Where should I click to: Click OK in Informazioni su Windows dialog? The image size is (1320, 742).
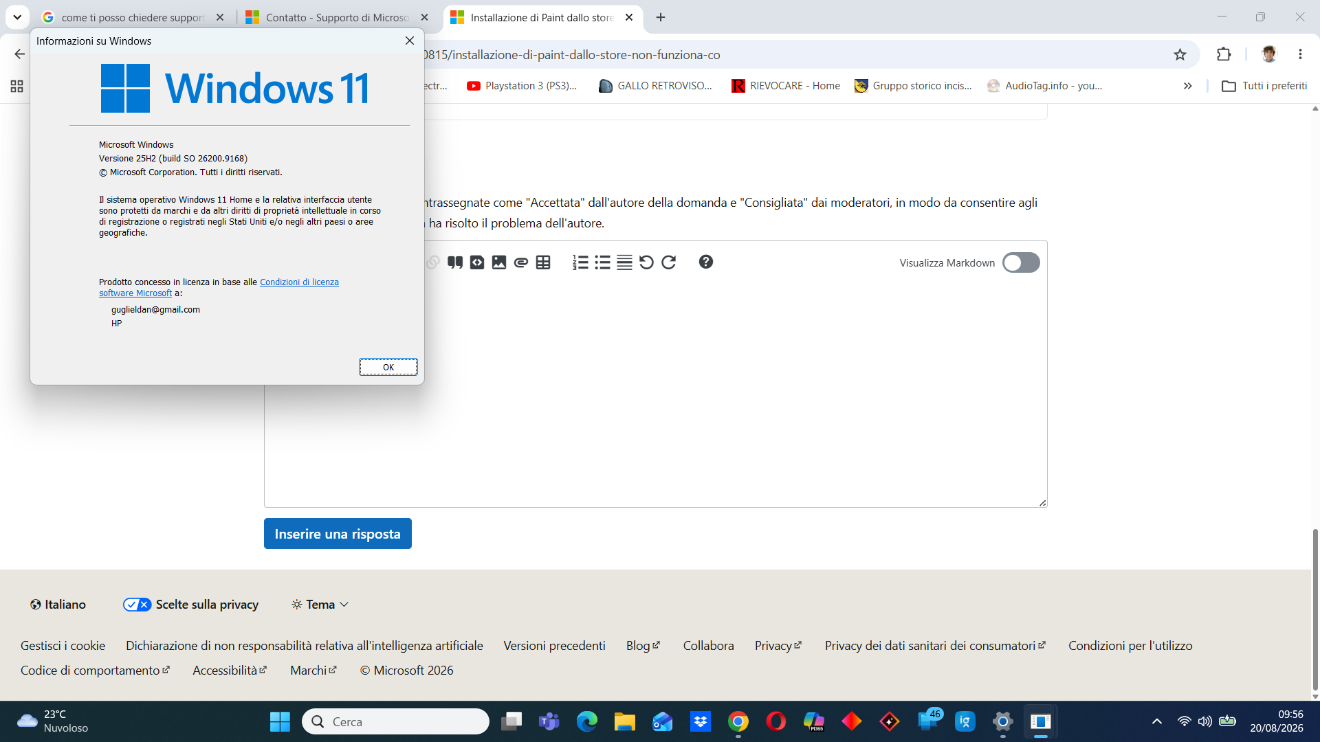pyautogui.click(x=388, y=367)
